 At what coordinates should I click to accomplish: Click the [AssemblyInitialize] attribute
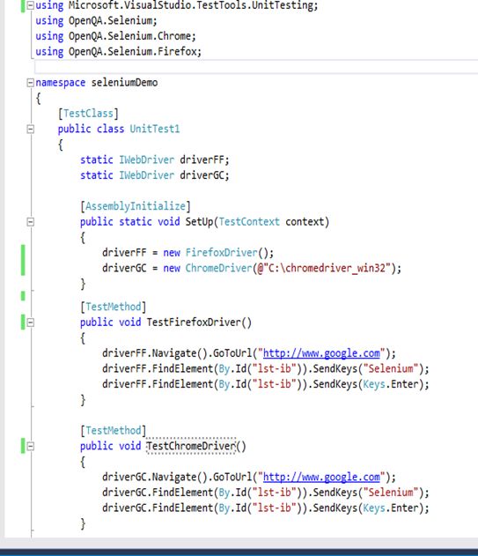(136, 206)
